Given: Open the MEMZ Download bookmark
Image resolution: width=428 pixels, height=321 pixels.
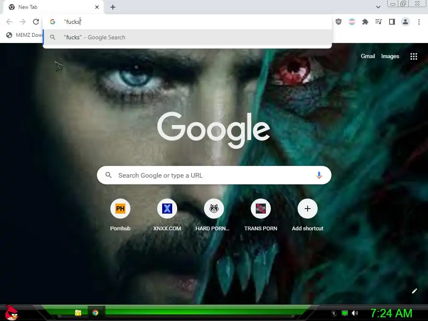Looking at the screenshot, I should click(25, 35).
